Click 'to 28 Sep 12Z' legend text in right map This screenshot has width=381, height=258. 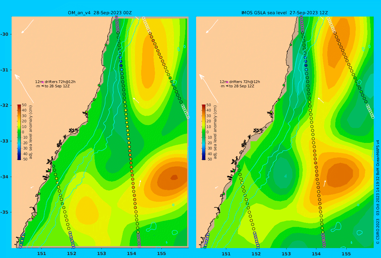pos(242,86)
